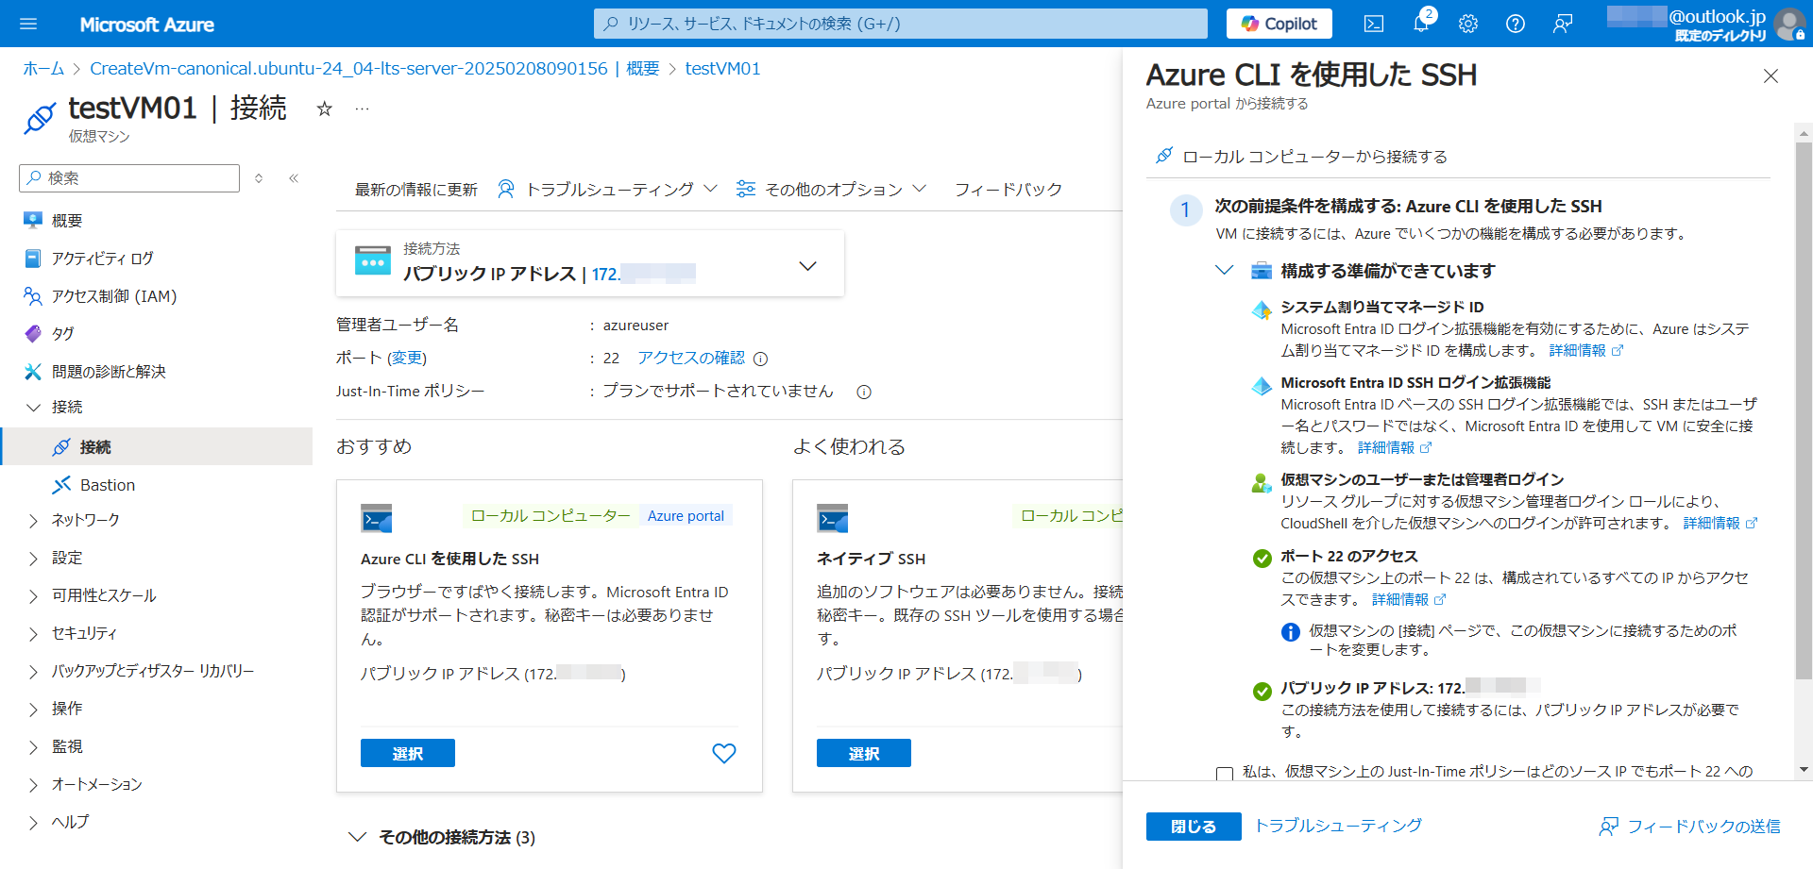Click heart icon on Azure CLI SSH card

[723, 753]
